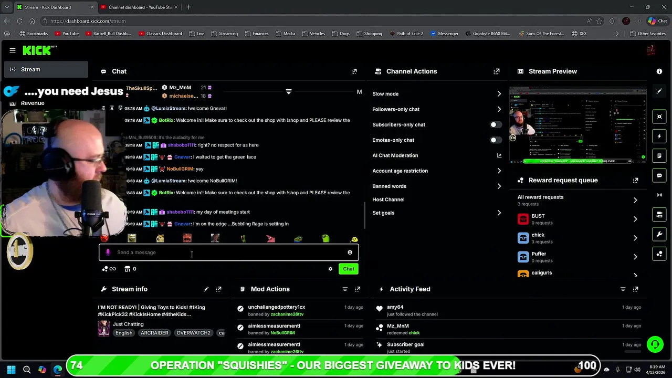672x378 pixels.
Task: Filter the Activity Feed list
Action: pyautogui.click(x=623, y=289)
